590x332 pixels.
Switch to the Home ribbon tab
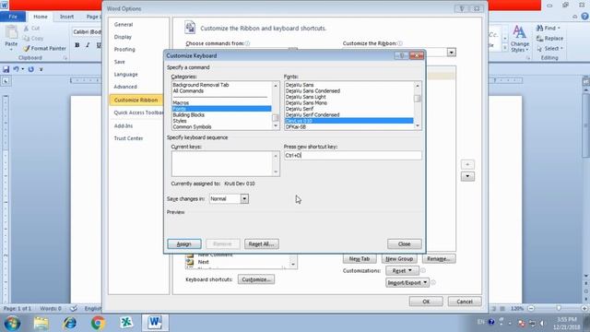click(41, 17)
